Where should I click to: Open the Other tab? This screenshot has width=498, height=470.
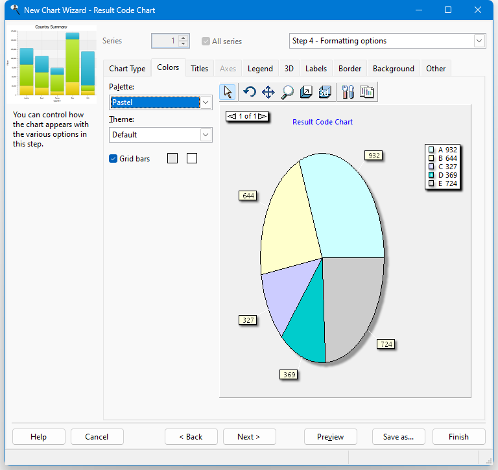pyautogui.click(x=436, y=69)
